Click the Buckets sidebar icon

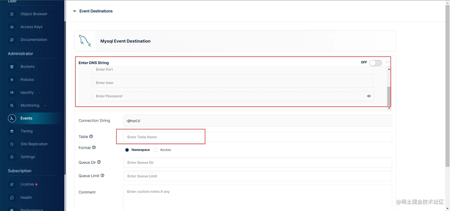12,67
